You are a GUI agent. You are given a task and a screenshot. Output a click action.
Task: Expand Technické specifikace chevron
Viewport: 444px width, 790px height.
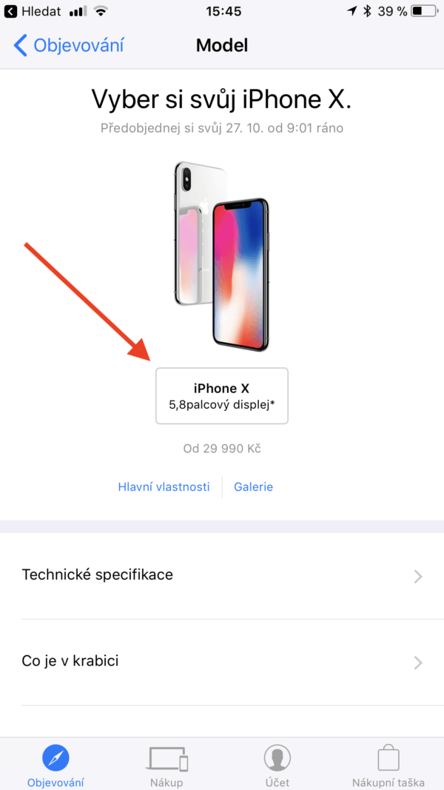(x=418, y=576)
